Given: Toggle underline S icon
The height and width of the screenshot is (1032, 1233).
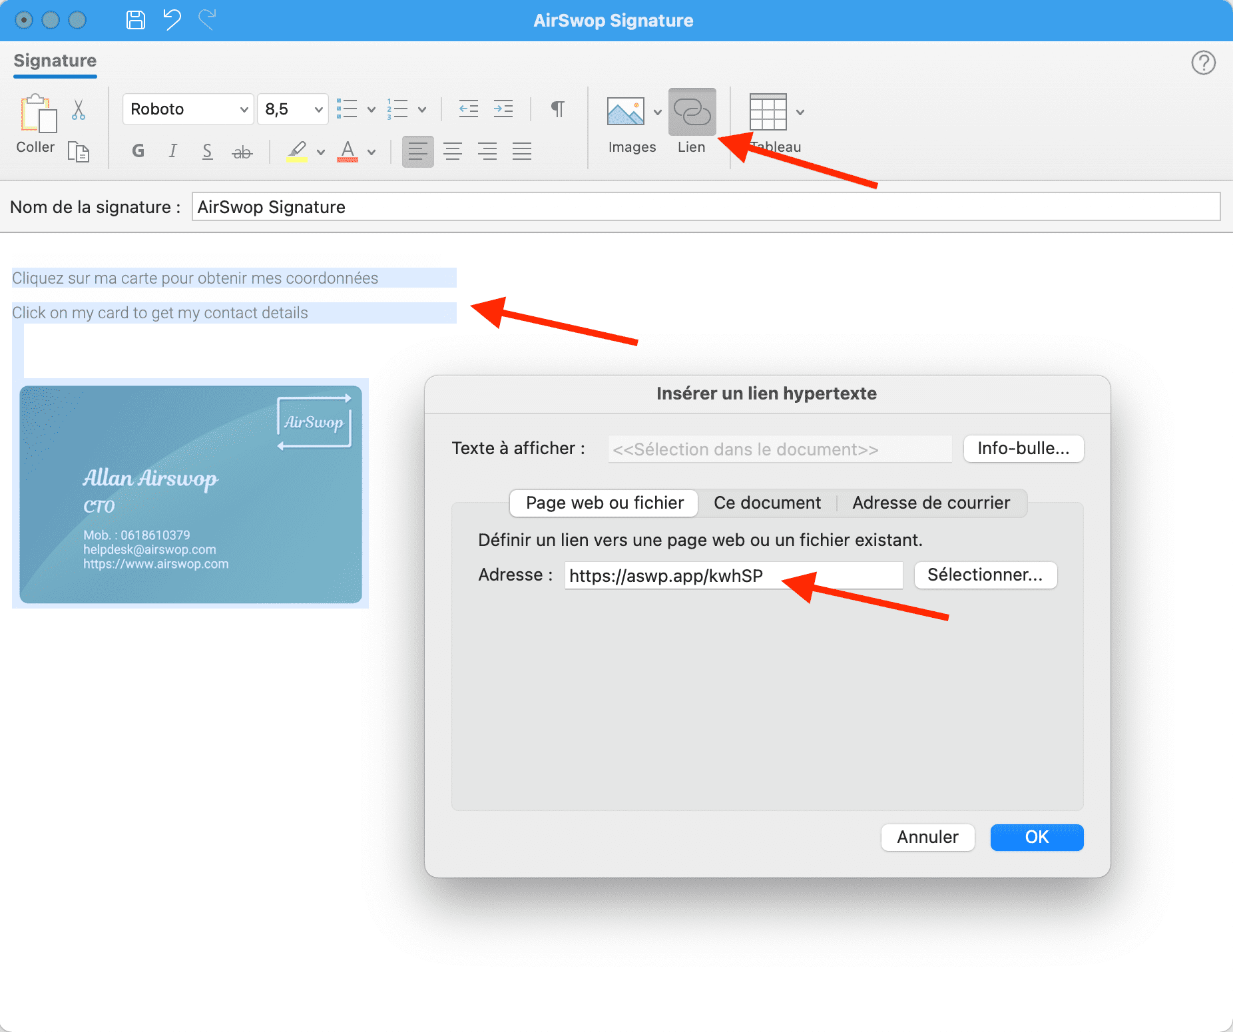Looking at the screenshot, I should point(207,151).
